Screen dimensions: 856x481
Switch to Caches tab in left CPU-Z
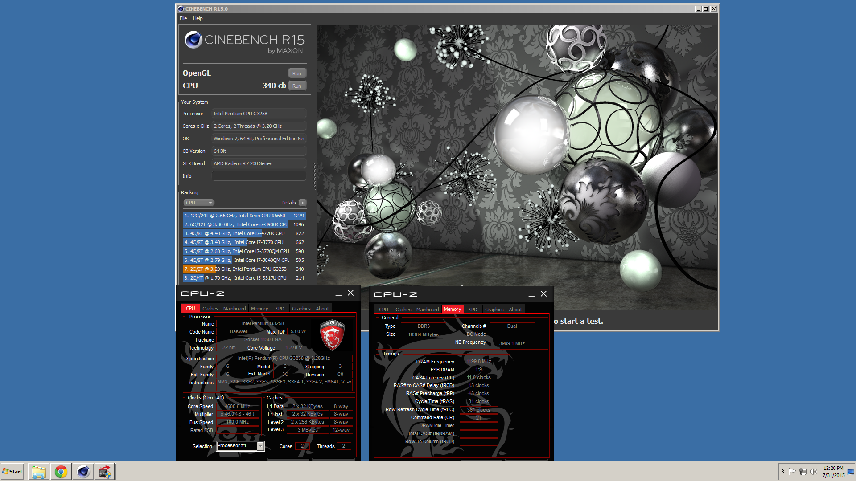210,309
